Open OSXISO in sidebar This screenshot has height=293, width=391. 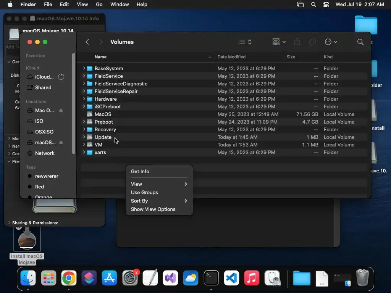coord(44,132)
